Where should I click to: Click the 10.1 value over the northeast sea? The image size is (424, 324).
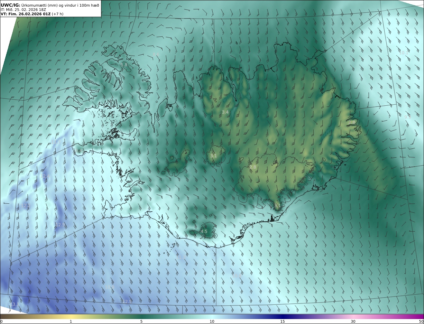pos(404,53)
